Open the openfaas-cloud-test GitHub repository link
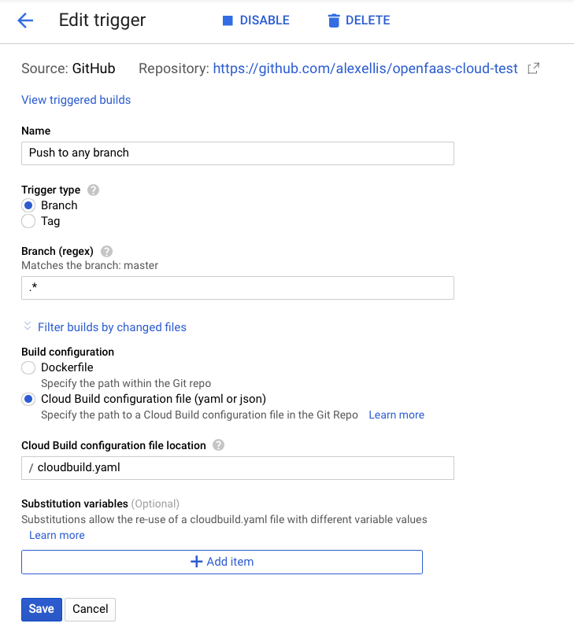574x638 pixels. (x=365, y=68)
